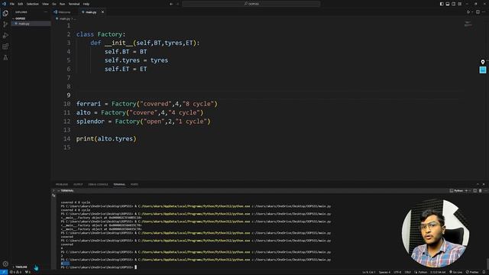This screenshot has width=489, height=275.
Task: Select the main.py editor tab
Action: 91,12
